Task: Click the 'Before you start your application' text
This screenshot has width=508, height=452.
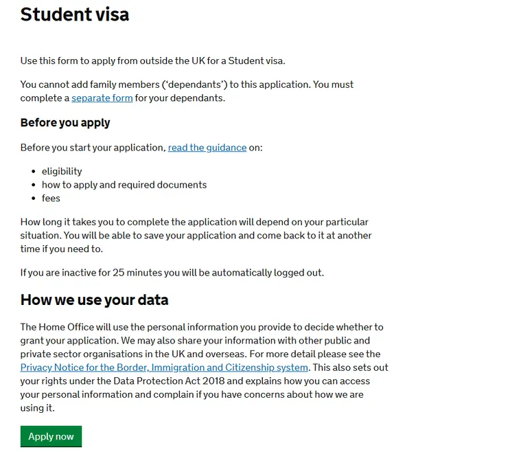Action: tap(93, 148)
